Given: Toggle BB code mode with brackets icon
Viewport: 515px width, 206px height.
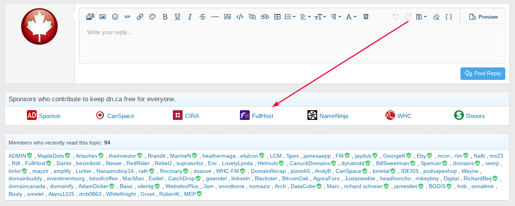Looking at the screenshot, I should pyautogui.click(x=449, y=17).
